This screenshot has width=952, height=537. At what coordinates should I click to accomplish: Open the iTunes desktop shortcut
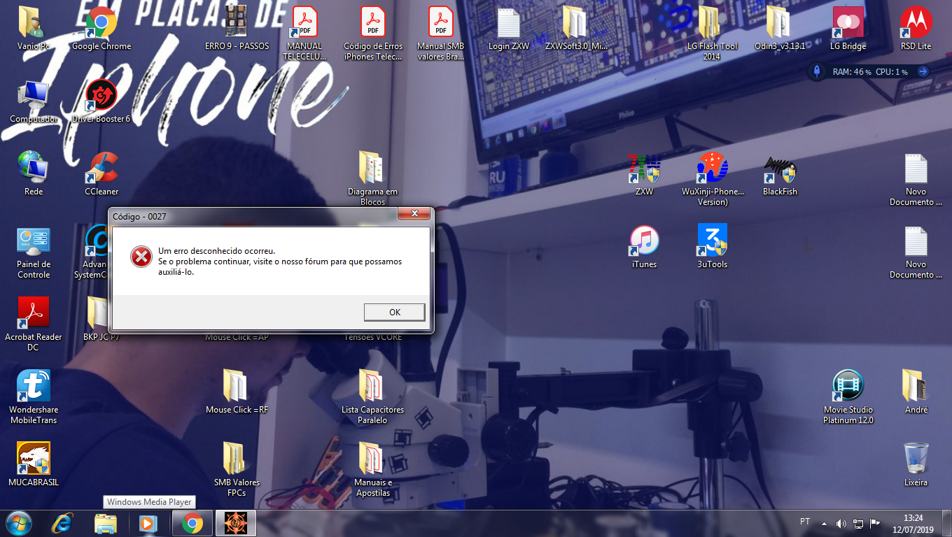(x=644, y=241)
